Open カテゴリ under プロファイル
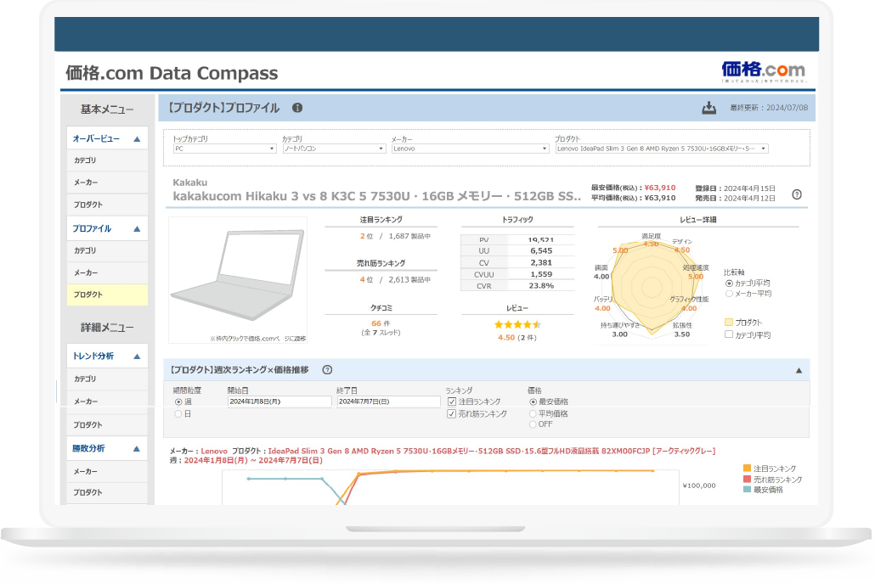The width and height of the screenshot is (875, 584). [x=107, y=251]
